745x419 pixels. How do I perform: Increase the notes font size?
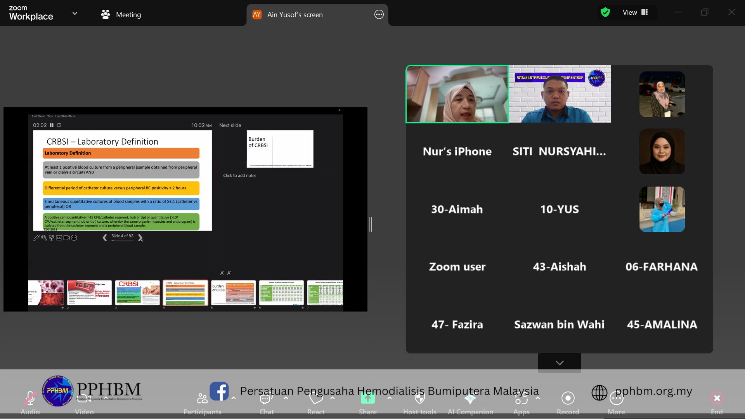pyautogui.click(x=222, y=273)
